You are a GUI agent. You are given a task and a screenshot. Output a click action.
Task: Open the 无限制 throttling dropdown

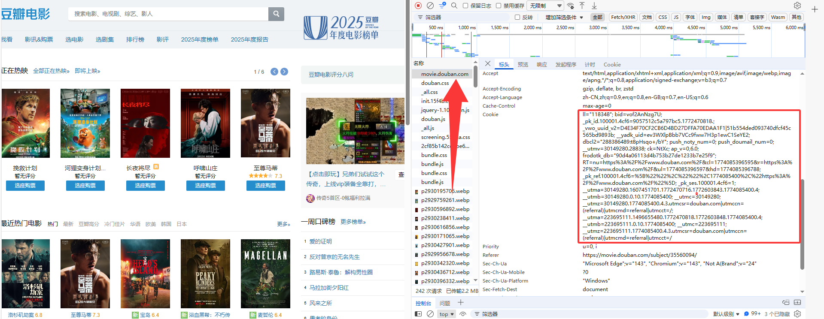pos(545,6)
